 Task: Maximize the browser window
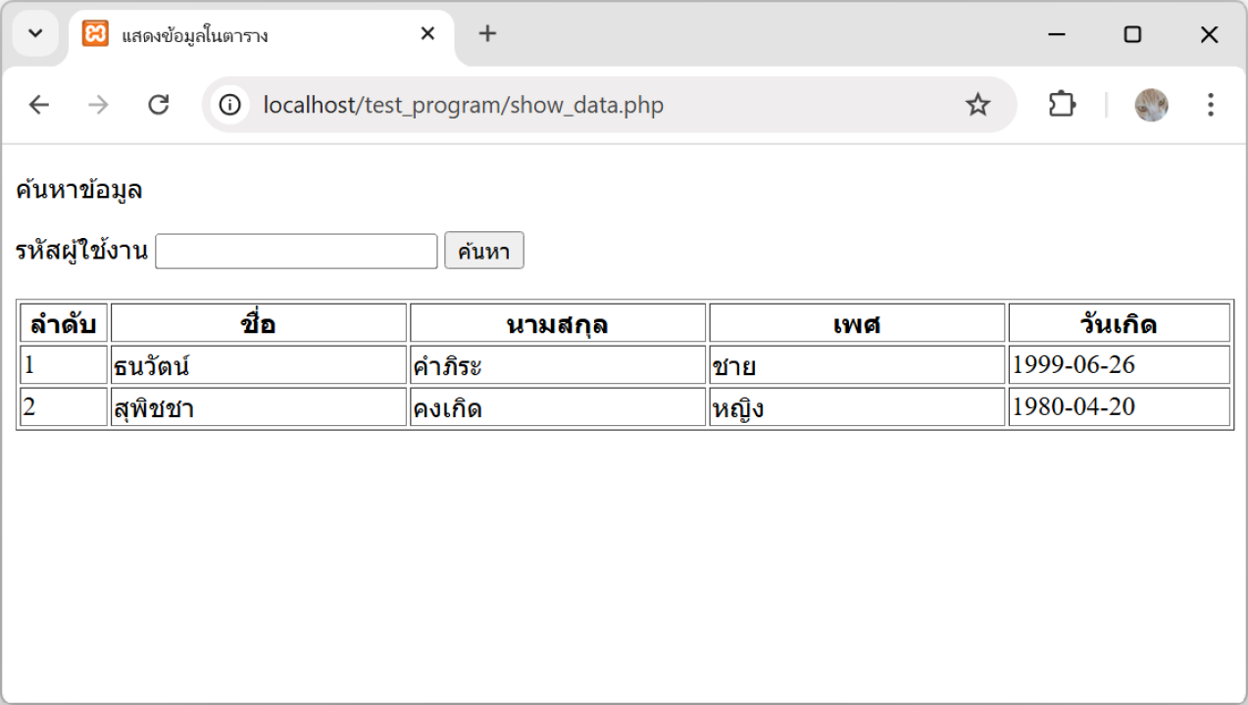[x=1132, y=35]
